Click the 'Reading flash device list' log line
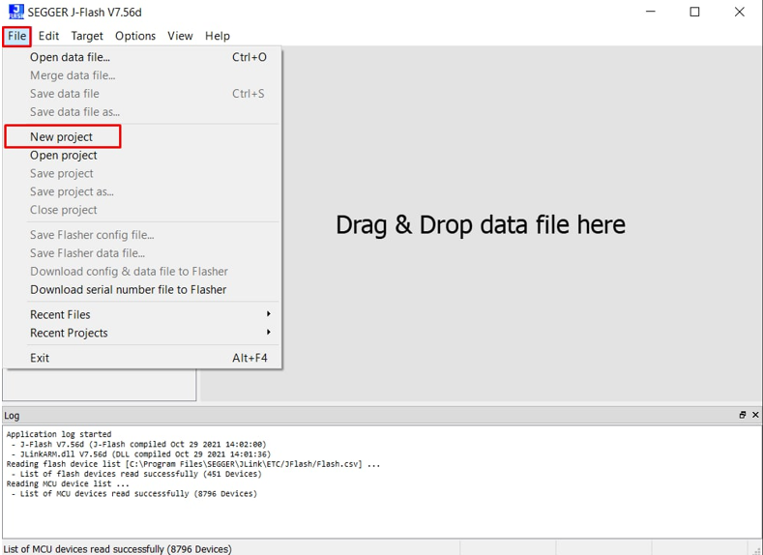This screenshot has width=763, height=555. [193, 464]
